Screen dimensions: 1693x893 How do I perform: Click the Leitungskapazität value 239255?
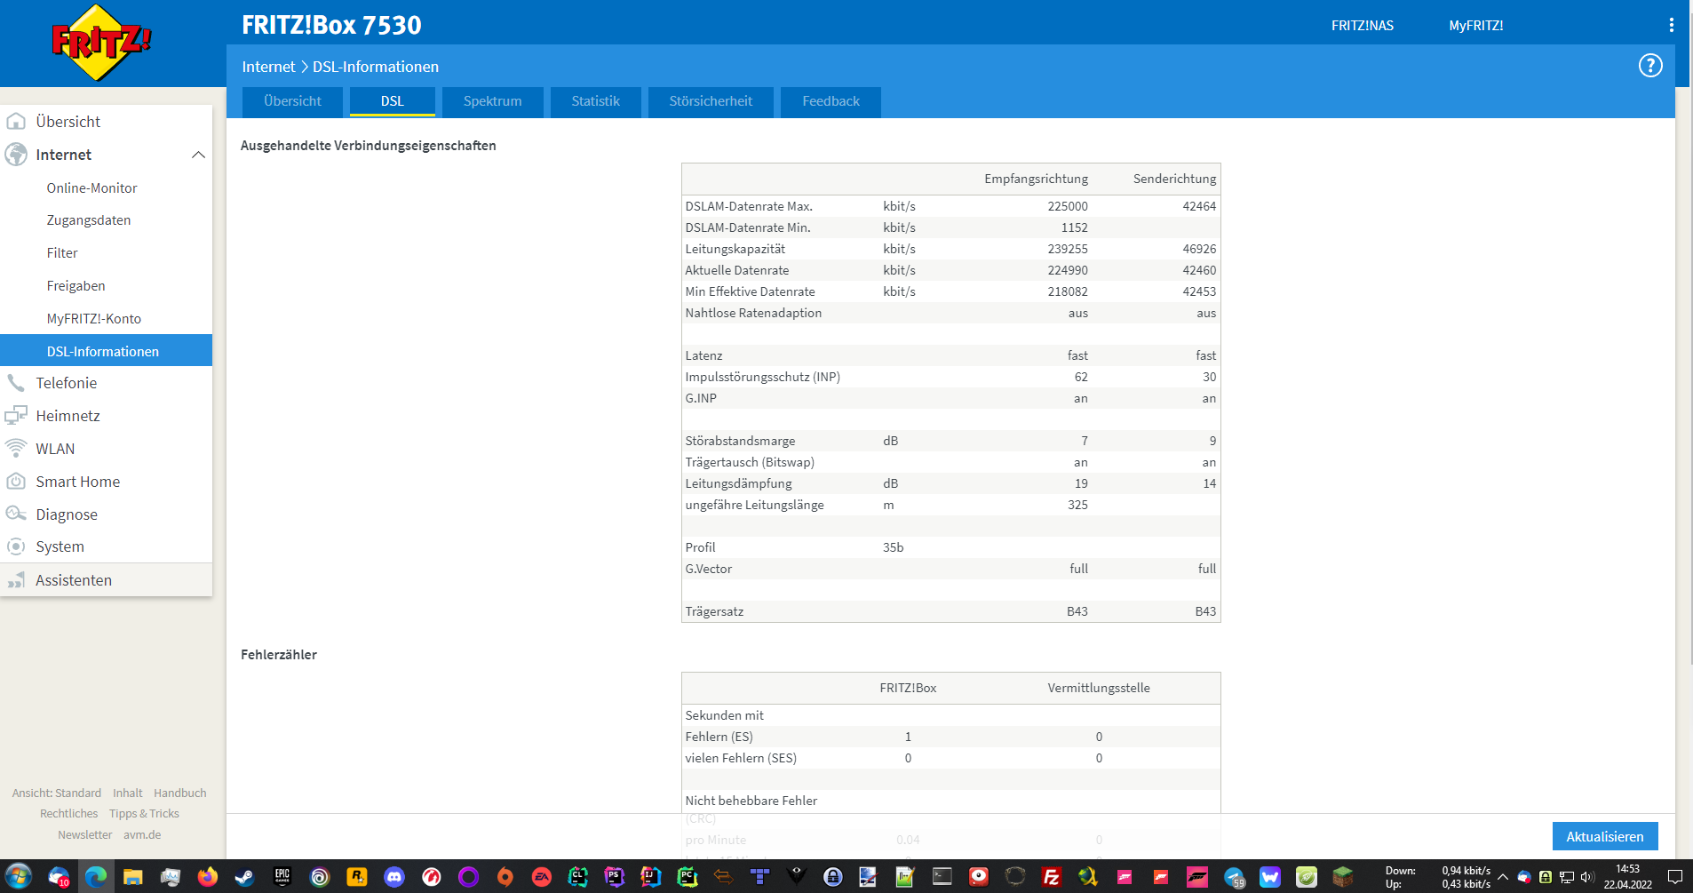1068,249
